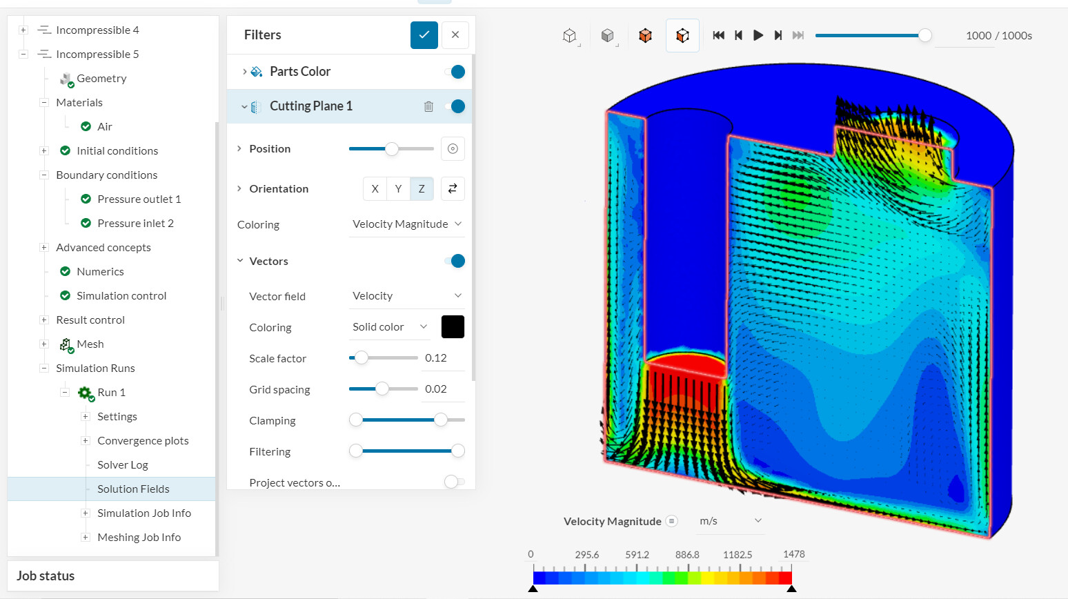Click the green check beside Air
The image size is (1068, 599).
click(86, 126)
